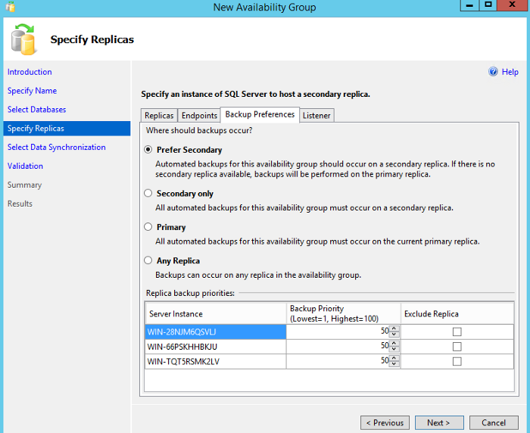This screenshot has width=530, height=433.
Task: Switch to the Replicas tab
Action: pyautogui.click(x=159, y=116)
